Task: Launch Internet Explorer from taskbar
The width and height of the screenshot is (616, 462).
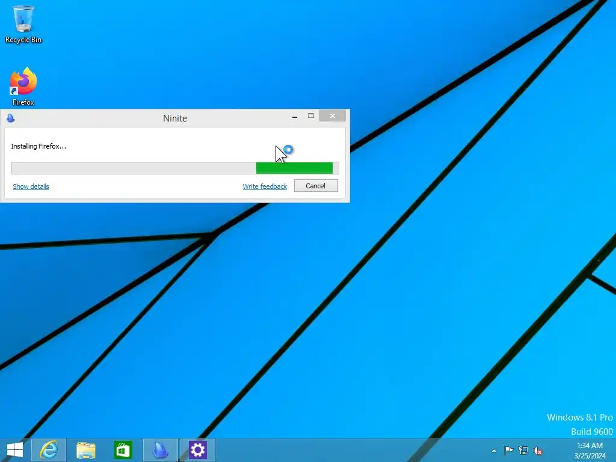Action: coord(49,450)
